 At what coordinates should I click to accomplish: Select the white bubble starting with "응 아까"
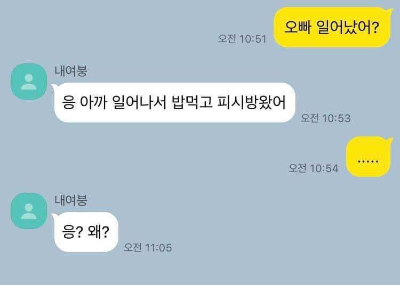(174, 102)
